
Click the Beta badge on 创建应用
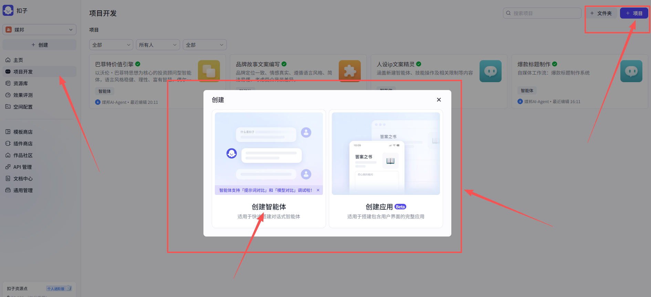point(400,207)
